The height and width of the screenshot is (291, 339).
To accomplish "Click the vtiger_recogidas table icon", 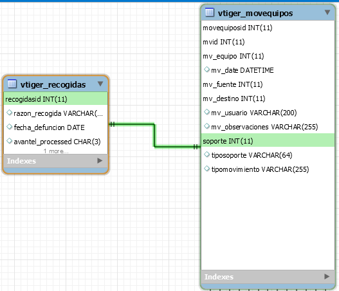I will (x=12, y=84).
